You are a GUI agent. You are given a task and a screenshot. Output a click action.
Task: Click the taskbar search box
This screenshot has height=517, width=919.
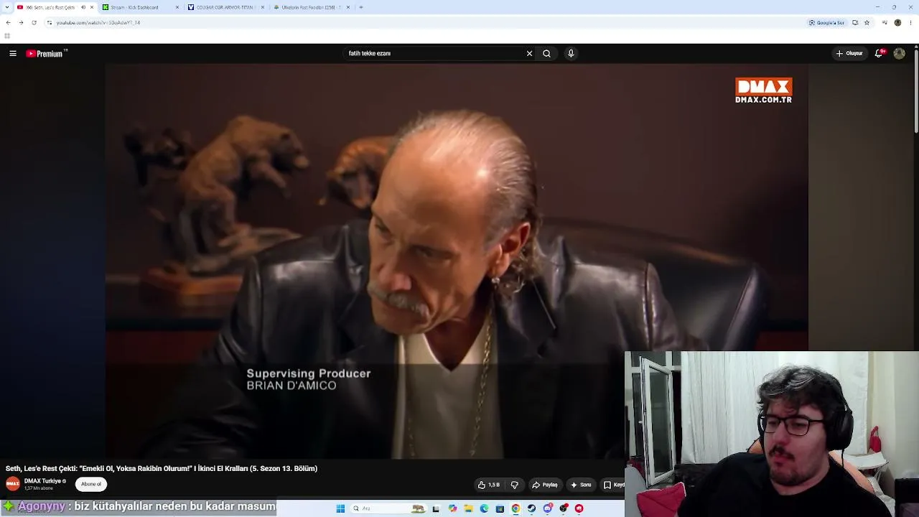tap(388, 508)
